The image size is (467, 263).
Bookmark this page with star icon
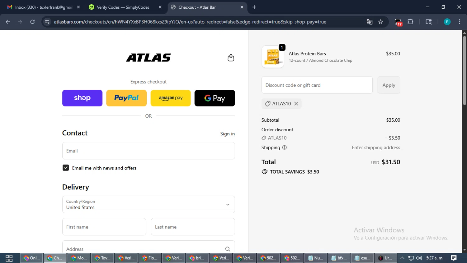[380, 22]
